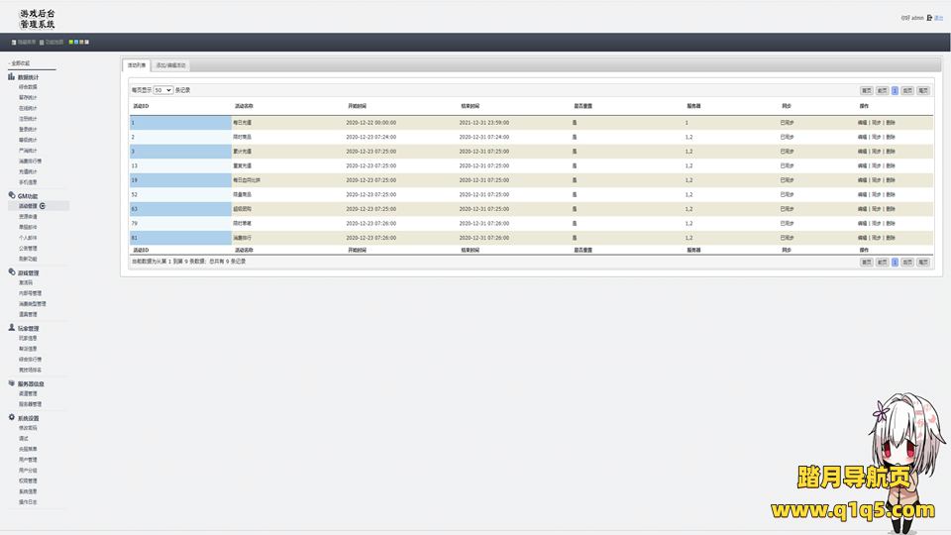
Task: Toggle the 隐藏菜单 option in the top bar
Action: tap(25, 43)
